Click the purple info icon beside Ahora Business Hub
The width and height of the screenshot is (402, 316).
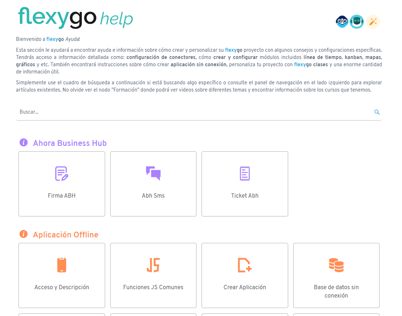point(24,142)
